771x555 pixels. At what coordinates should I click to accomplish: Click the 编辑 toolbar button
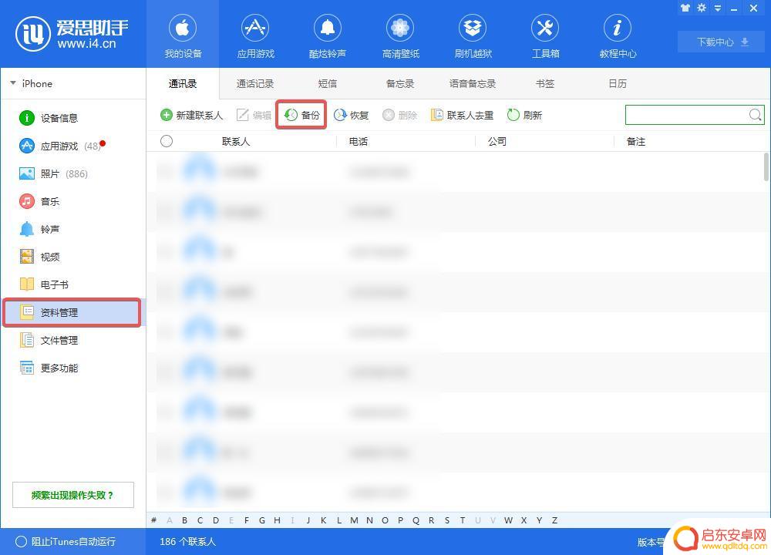(x=254, y=115)
